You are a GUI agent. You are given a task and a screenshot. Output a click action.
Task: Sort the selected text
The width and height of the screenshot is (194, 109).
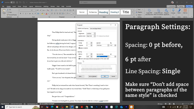pyautogui.click(x=70, y=10)
